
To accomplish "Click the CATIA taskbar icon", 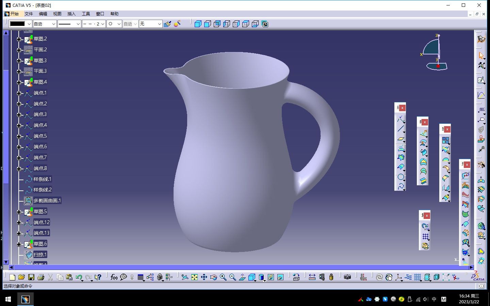I will coord(25,299).
